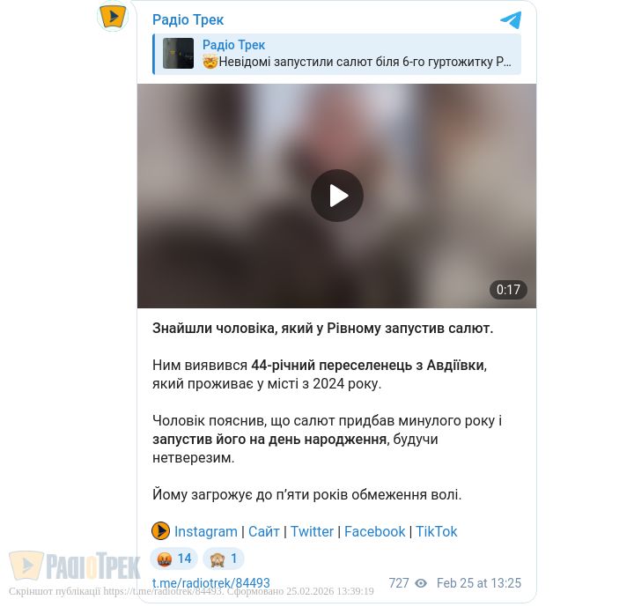The image size is (634, 607).
Task: Open the replied-to post thumbnail image
Action: [178, 54]
